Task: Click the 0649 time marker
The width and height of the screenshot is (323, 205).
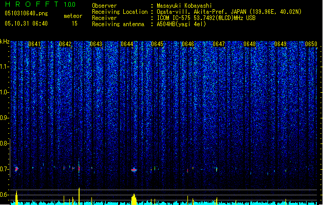Action: click(280, 44)
